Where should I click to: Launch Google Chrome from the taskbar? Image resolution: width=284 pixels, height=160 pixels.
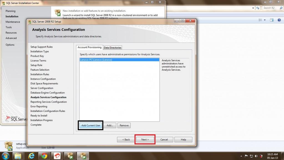click(x=44, y=156)
